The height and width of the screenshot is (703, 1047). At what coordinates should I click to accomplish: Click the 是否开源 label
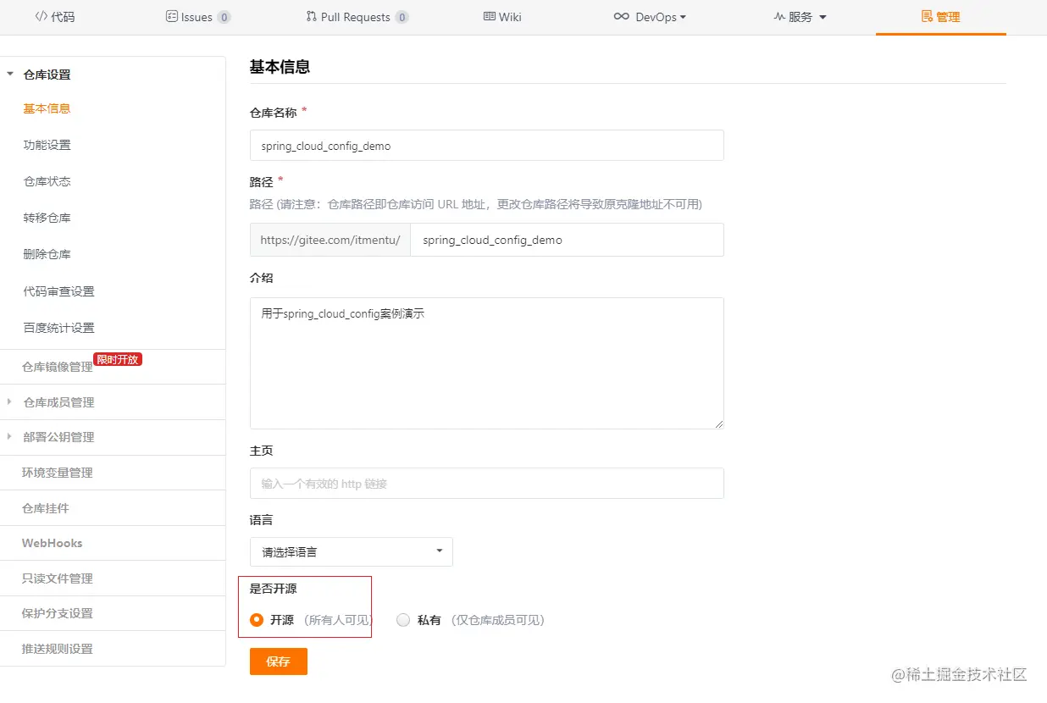tap(273, 588)
